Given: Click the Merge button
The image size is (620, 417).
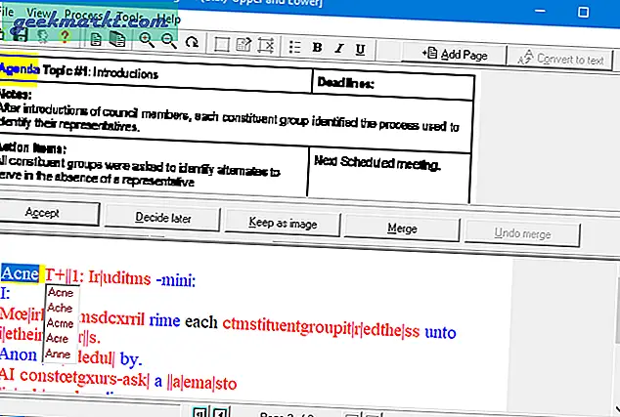Looking at the screenshot, I should [x=402, y=229].
